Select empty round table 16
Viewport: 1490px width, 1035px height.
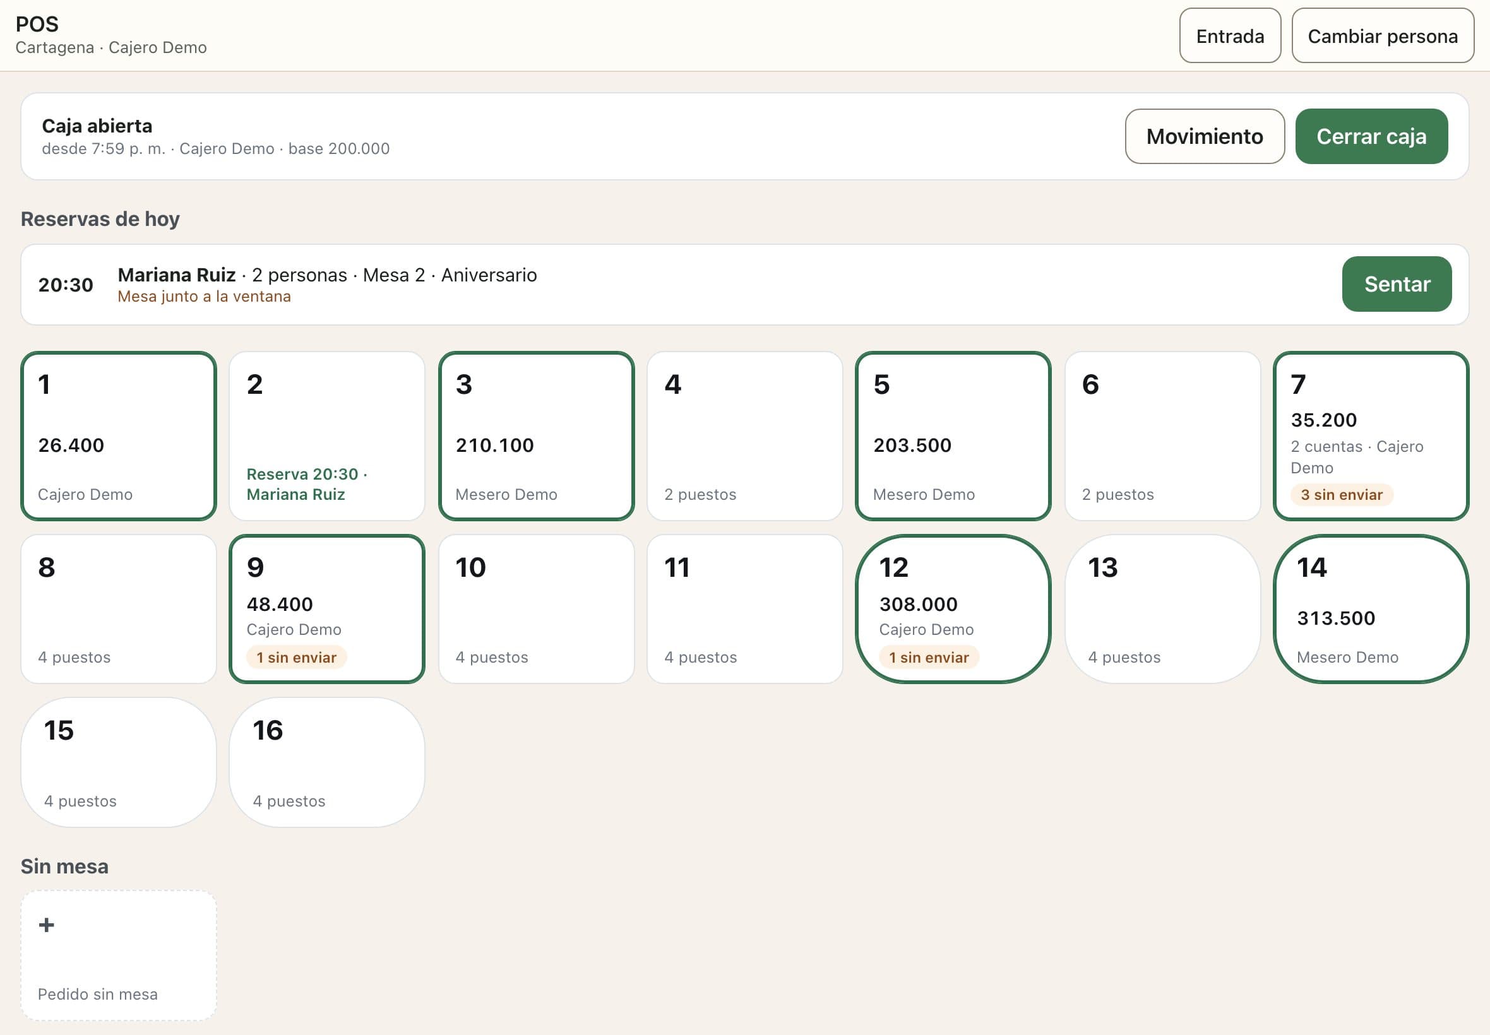tap(327, 762)
